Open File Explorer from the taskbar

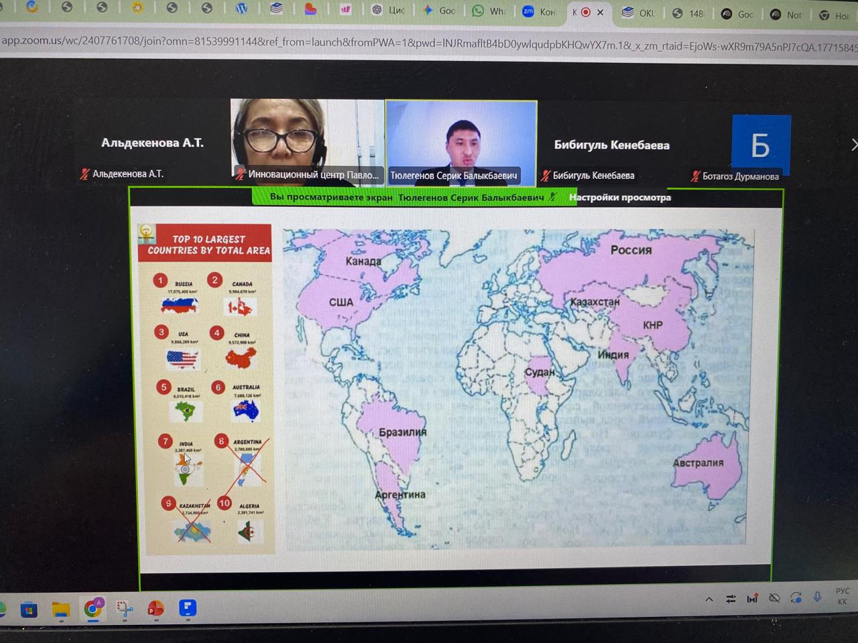click(x=61, y=609)
